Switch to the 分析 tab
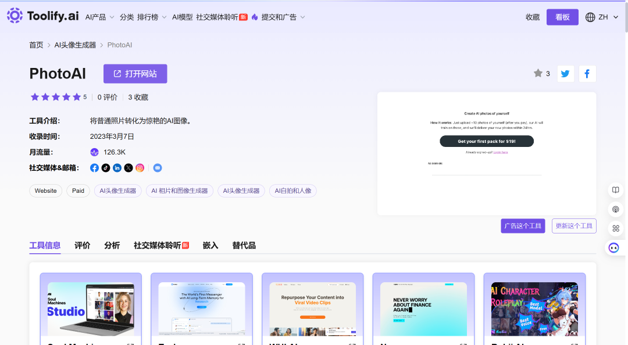Image resolution: width=628 pixels, height=345 pixels. pos(112,245)
